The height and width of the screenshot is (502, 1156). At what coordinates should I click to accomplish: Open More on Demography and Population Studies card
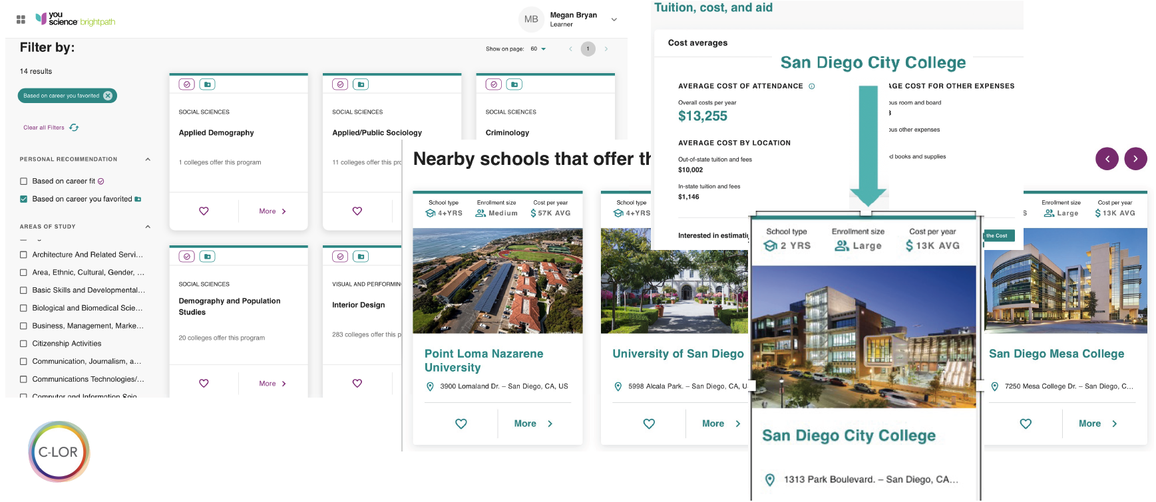pos(273,384)
